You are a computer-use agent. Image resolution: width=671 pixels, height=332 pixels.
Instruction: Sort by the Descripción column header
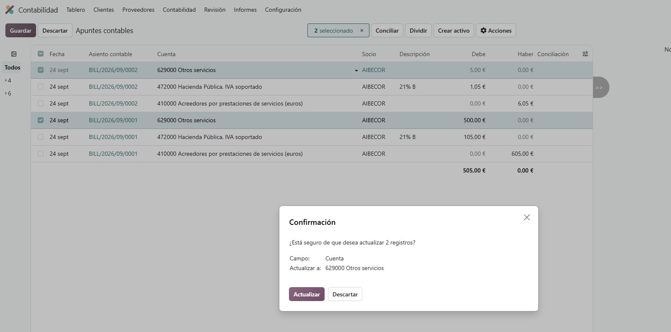(x=414, y=54)
